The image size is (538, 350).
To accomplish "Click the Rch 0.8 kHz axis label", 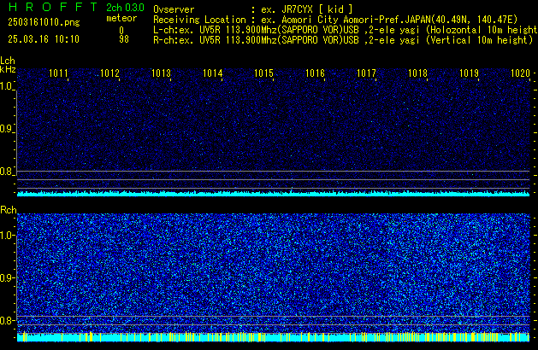I will pyautogui.click(x=7, y=320).
